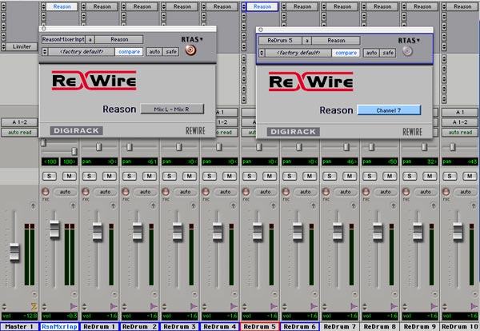
Task: Click bypass button in ReasonMixerInpt plugin window
Action: (190, 50)
